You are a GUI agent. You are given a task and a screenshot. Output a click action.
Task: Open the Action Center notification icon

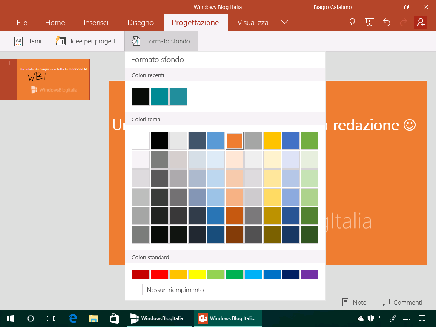(422, 318)
